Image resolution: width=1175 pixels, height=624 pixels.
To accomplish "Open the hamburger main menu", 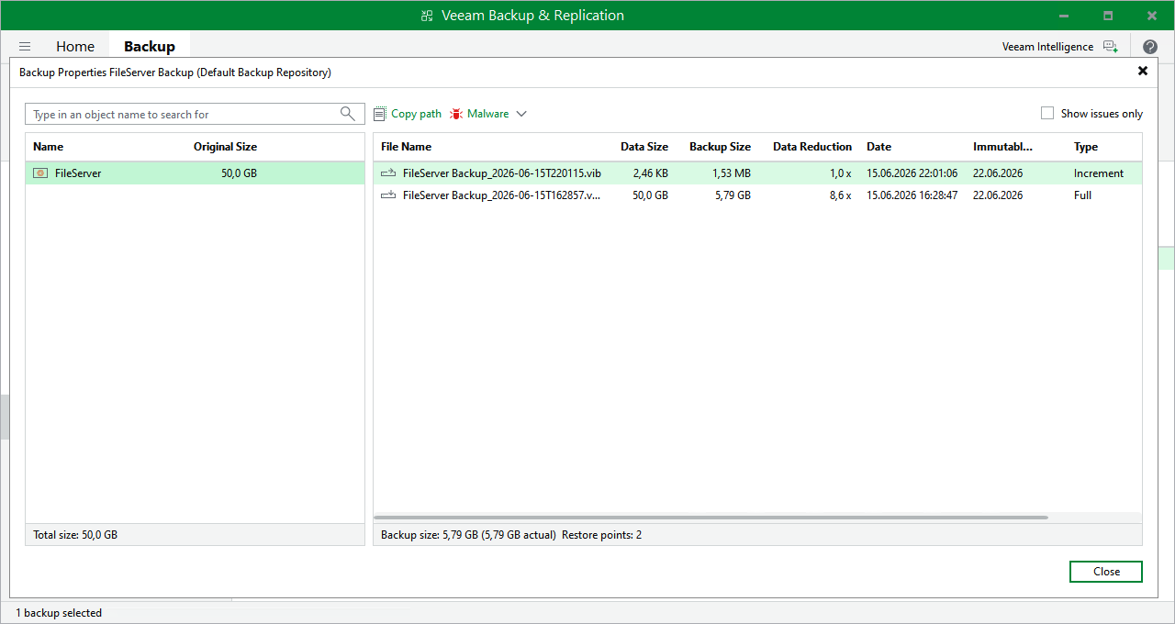I will (25, 47).
